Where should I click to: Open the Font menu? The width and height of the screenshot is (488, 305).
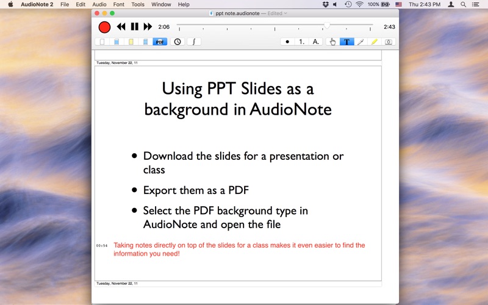[x=118, y=4]
